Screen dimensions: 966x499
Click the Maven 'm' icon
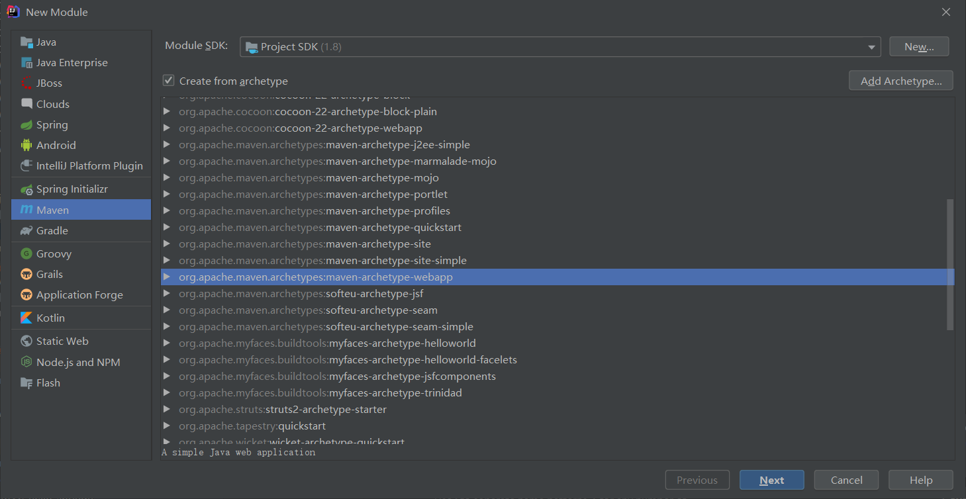26,210
